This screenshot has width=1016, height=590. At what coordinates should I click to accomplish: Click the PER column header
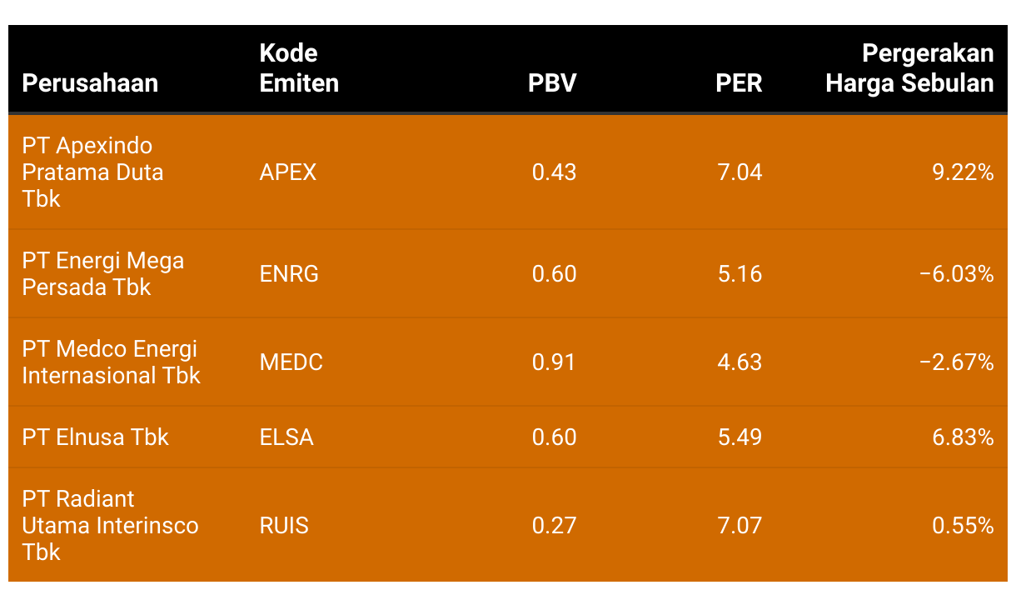coord(739,83)
